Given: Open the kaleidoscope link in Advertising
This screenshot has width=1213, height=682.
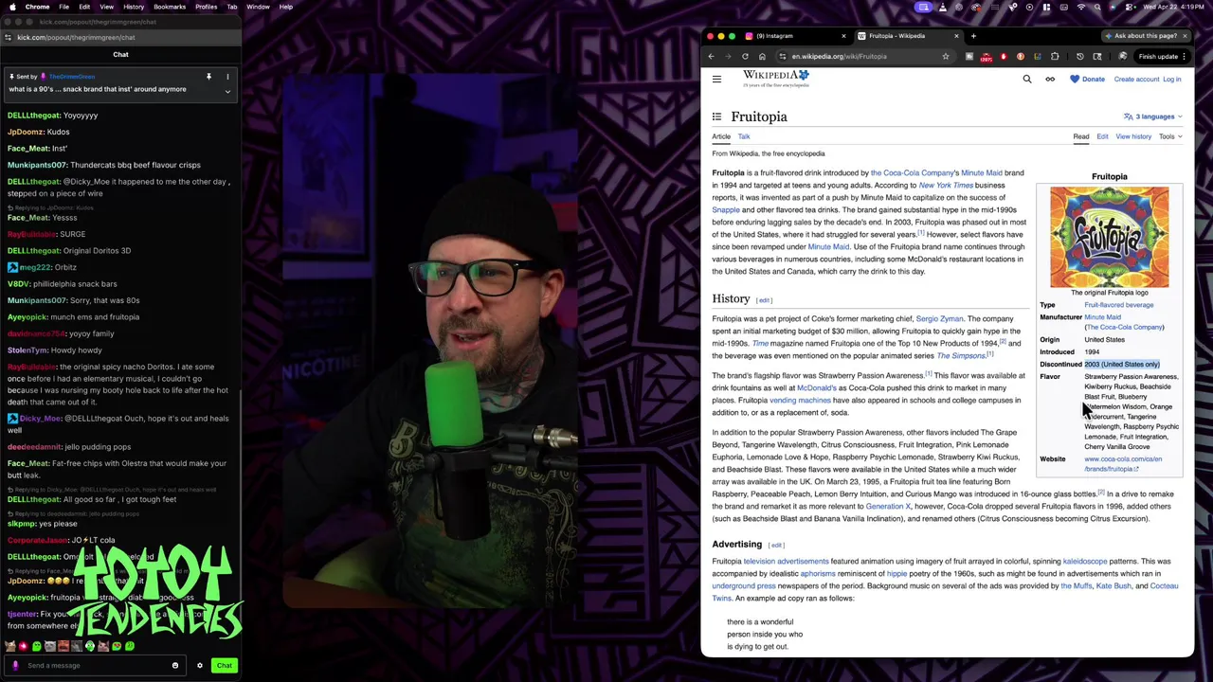Looking at the screenshot, I should pos(1084,561).
